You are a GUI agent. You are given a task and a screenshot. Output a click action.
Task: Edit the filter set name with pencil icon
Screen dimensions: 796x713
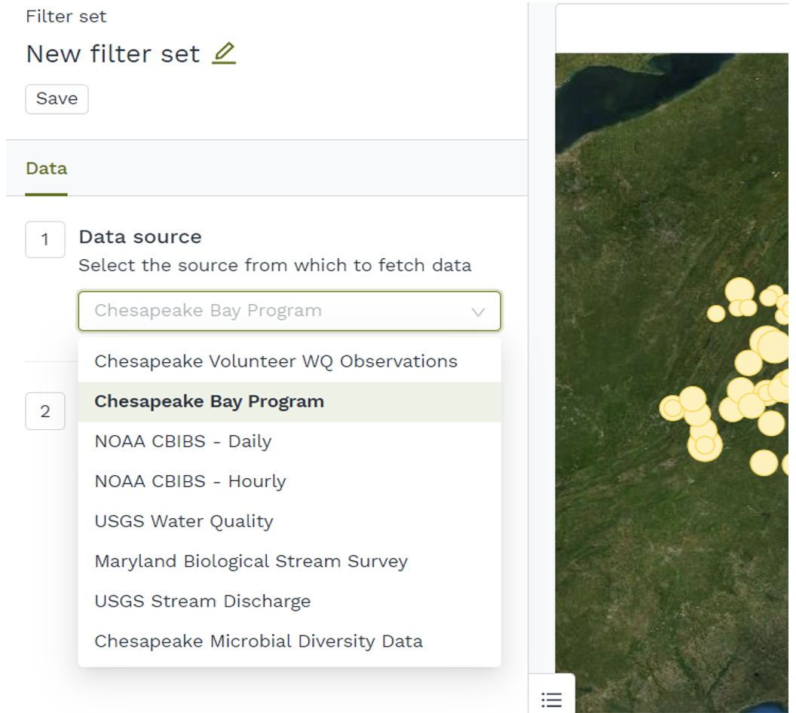pyautogui.click(x=224, y=53)
